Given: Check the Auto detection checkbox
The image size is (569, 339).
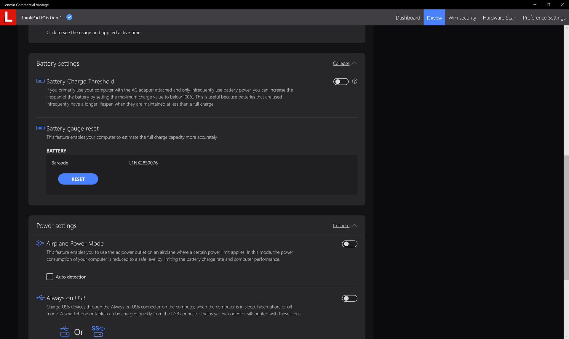Looking at the screenshot, I should pyautogui.click(x=50, y=277).
